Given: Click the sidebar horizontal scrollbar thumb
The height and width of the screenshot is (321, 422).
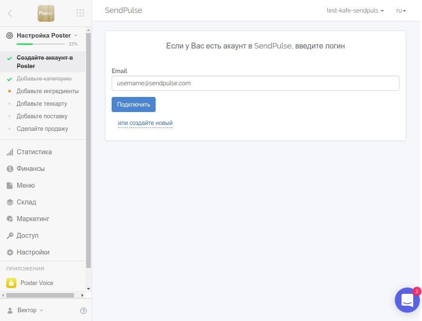Looking at the screenshot, I should click(x=40, y=295).
